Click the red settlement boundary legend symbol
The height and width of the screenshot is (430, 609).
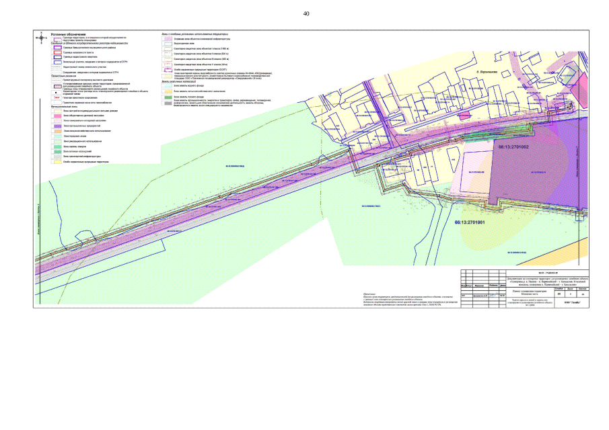coord(57,52)
